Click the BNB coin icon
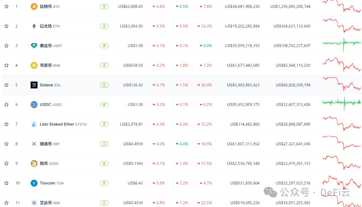This screenshot has height=207, width=362. (34, 65)
